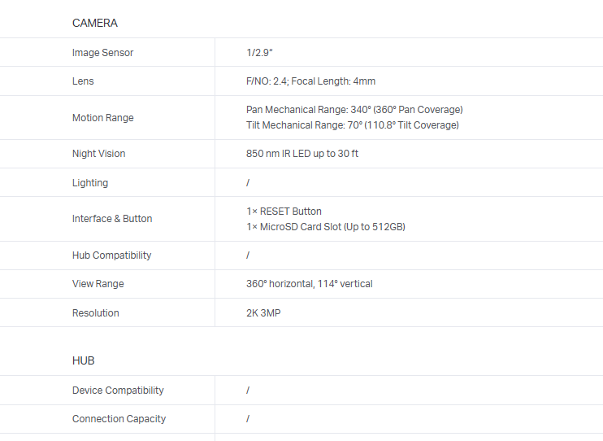Select the Device Compatibility row label

tap(118, 391)
